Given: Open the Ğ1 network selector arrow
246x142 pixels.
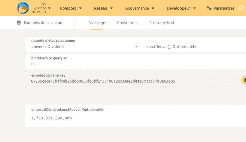Looking at the screenshot, I should (49, 8).
